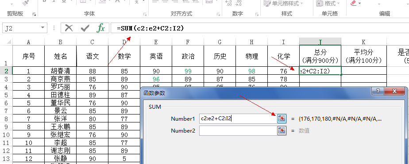
Task: Collapse dialog using the Number1 range selector icon
Action: [x=282, y=118]
